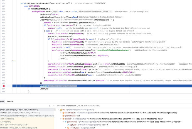192x129 pixels.
Task: Click the 'searchResultReplacedByNewContact' string literal
Action: [113, 50]
